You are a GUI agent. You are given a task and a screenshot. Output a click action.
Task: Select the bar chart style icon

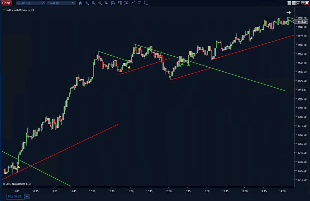click(81, 3)
